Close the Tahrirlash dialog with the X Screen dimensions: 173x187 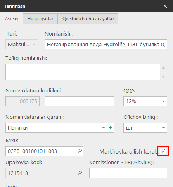[x=165, y=6]
